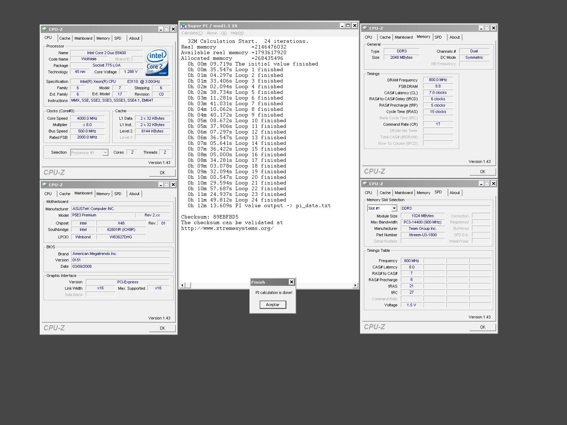Viewport: 567px width, 425px height.
Task: Click the DRAM Frequency 800.0 MHz field
Action: click(438, 80)
